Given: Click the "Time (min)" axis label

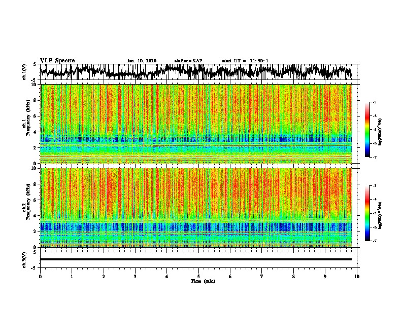Looking at the screenshot, I should pyautogui.click(x=203, y=281).
